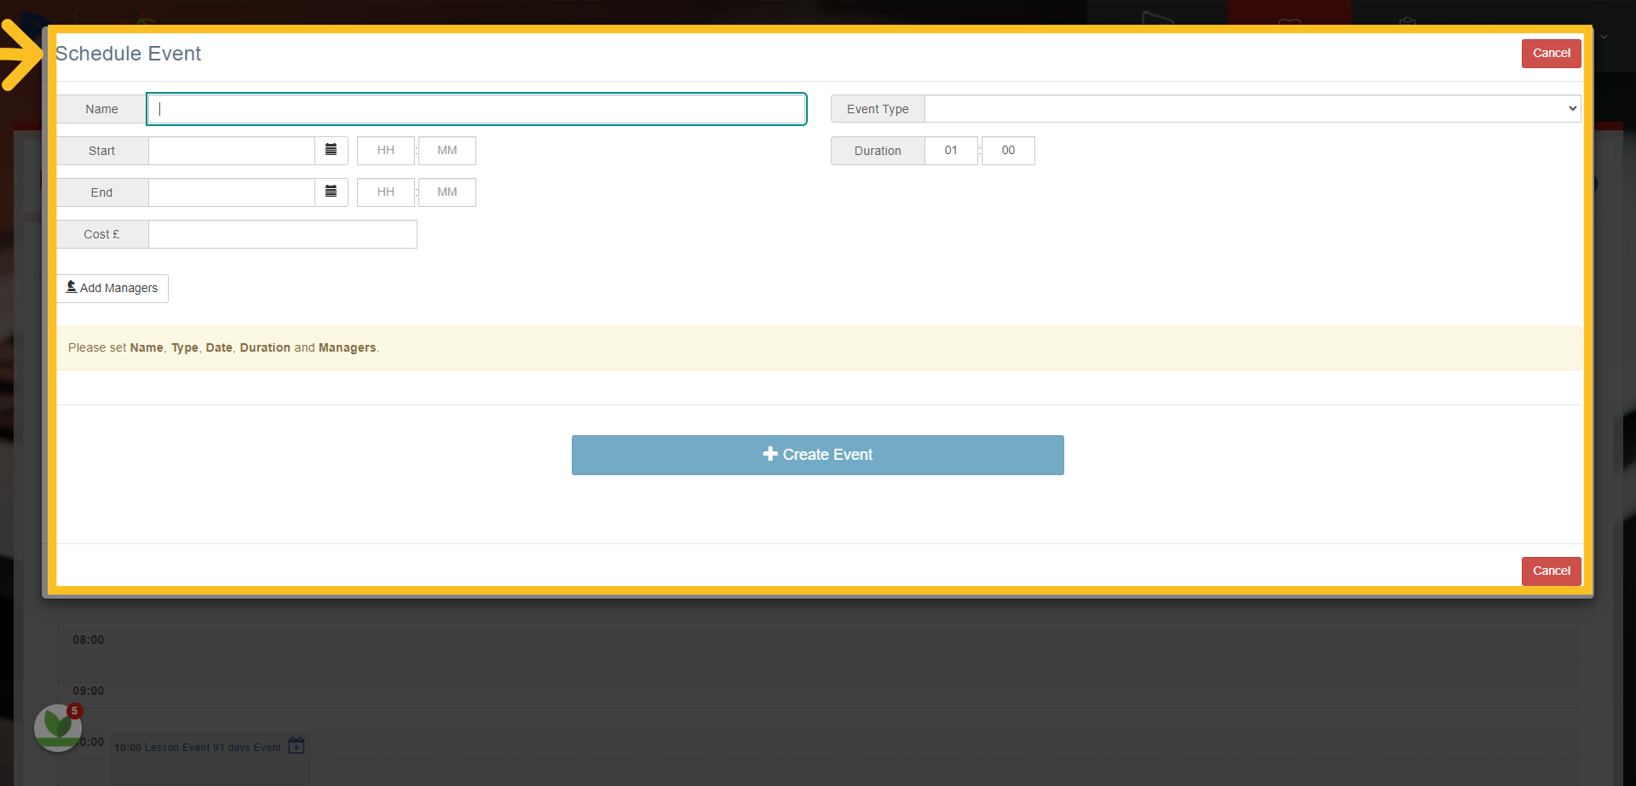
Task: Click the Start date text field
Action: [x=232, y=151]
